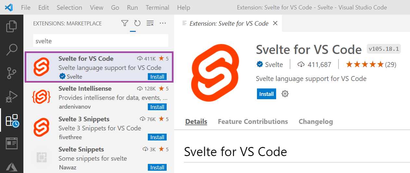Select Svelte Intellisense list item

[99, 97]
